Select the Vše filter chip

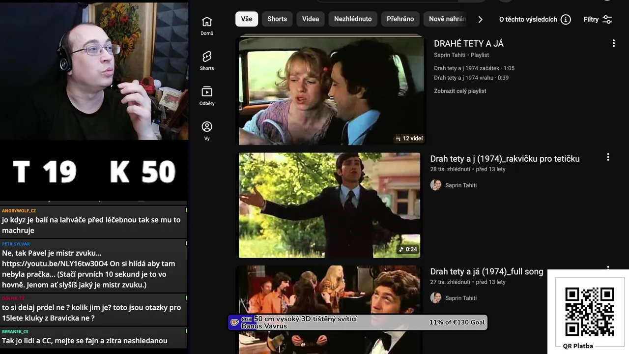[247, 19]
